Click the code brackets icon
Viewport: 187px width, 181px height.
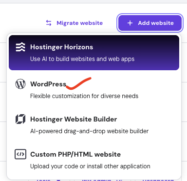point(20,154)
